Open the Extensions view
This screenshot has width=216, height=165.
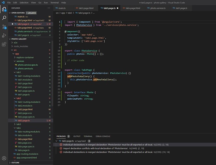coord(4,44)
